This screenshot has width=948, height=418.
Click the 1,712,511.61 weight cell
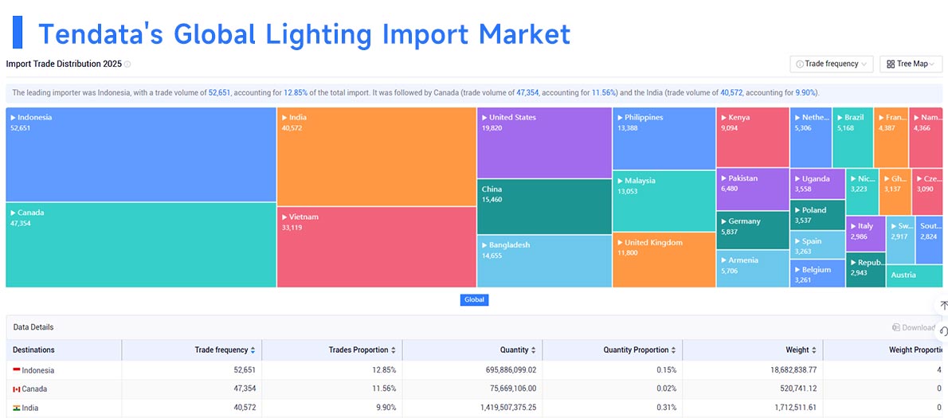point(753,408)
